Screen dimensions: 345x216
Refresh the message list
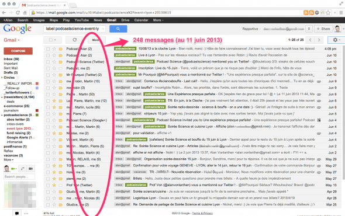click(x=75, y=40)
